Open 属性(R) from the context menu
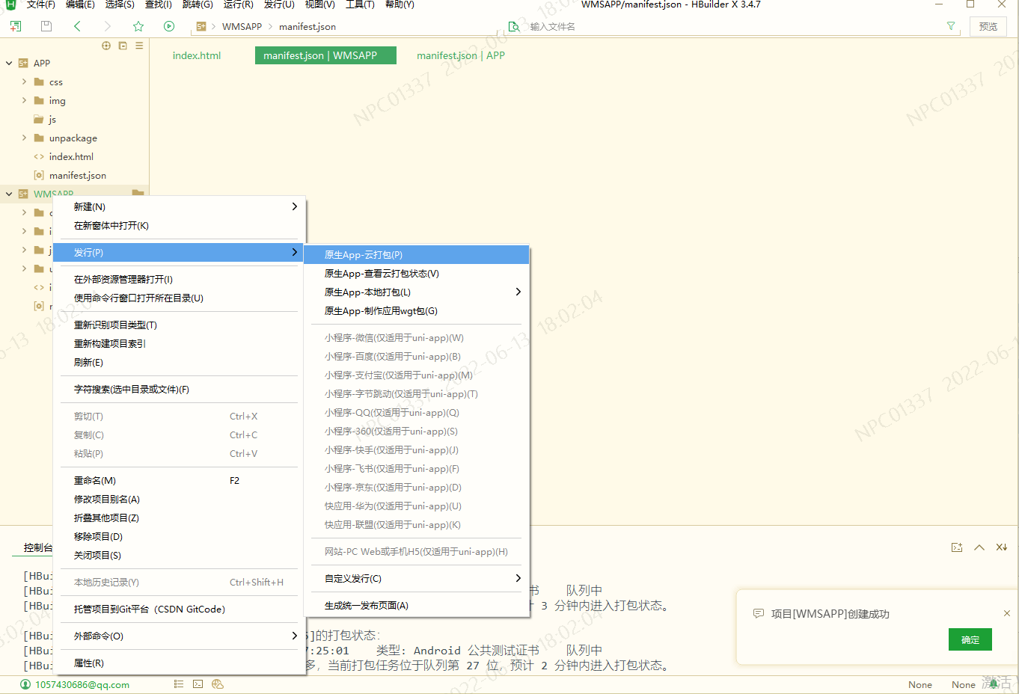1019x694 pixels. pos(180,663)
